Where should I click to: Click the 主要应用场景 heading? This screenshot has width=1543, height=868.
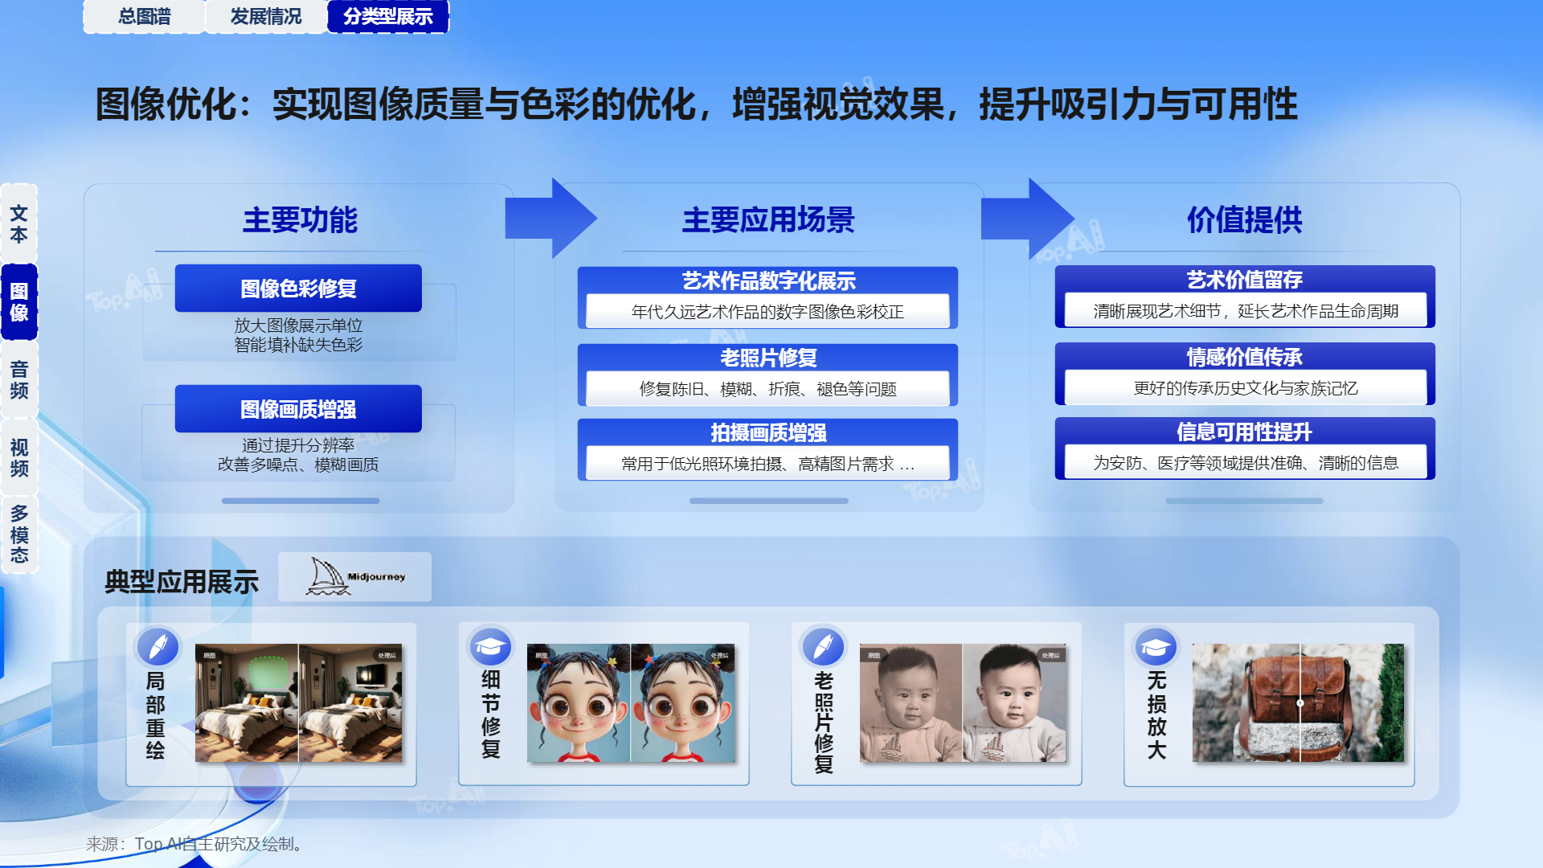(x=768, y=219)
